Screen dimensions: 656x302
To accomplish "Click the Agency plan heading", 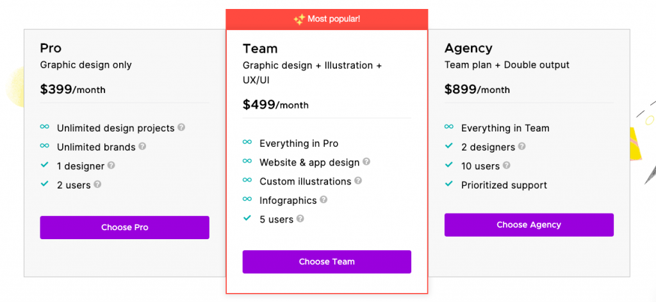I will 468,49.
